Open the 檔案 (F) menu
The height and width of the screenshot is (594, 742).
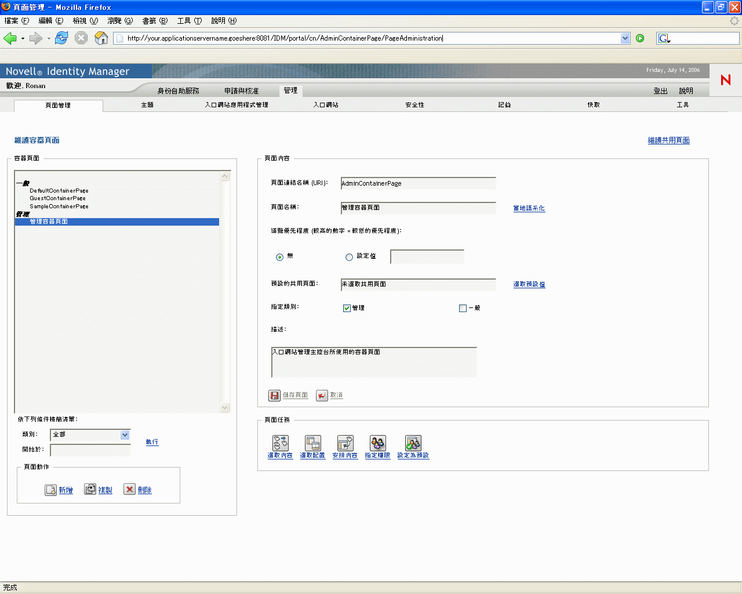[16, 21]
